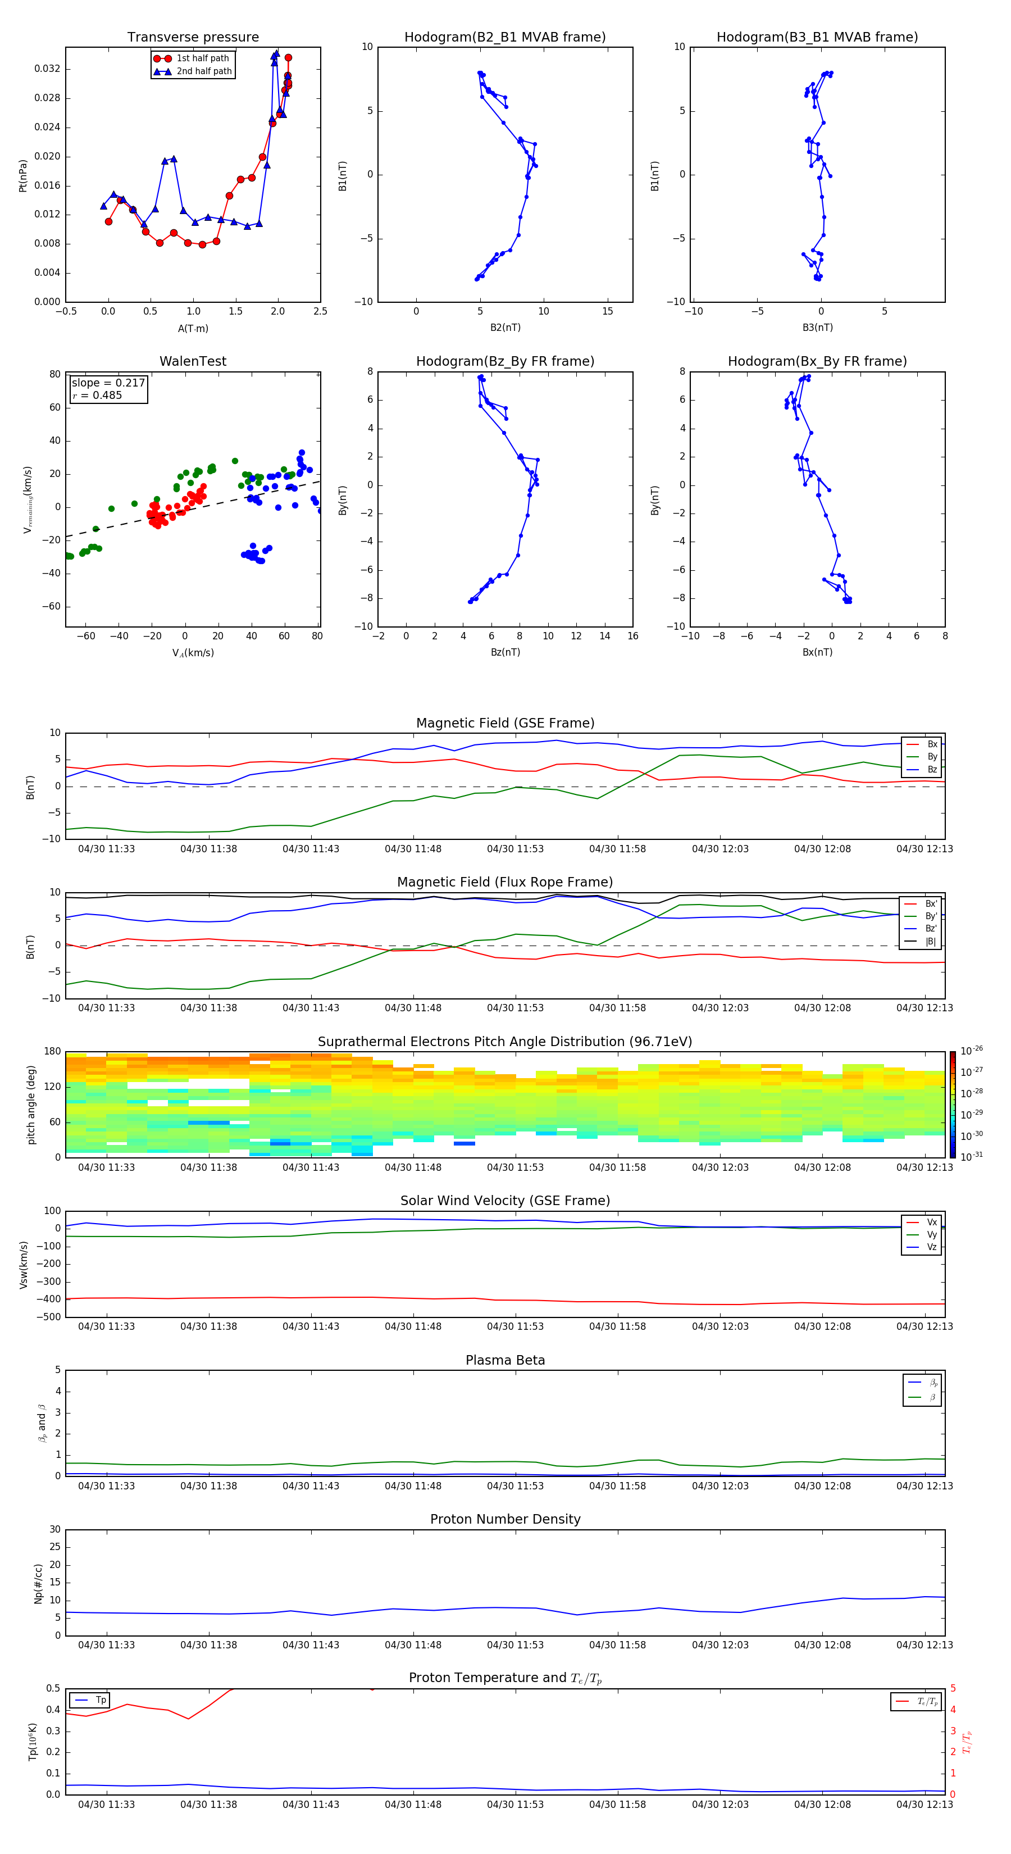The width and height of the screenshot is (1011, 1854).
Task: Click the 'Bx(nT)' x-axis label
Action: pos(817,652)
